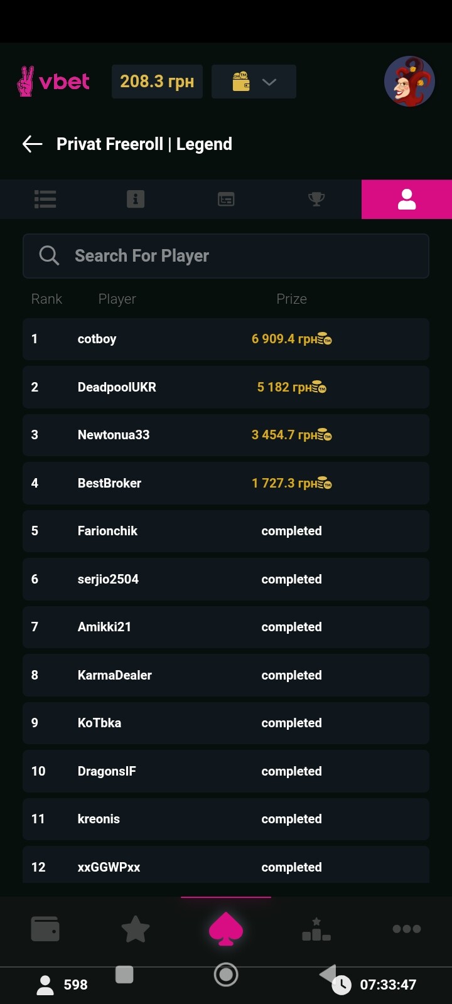Expand the wallet dropdown

tap(254, 82)
